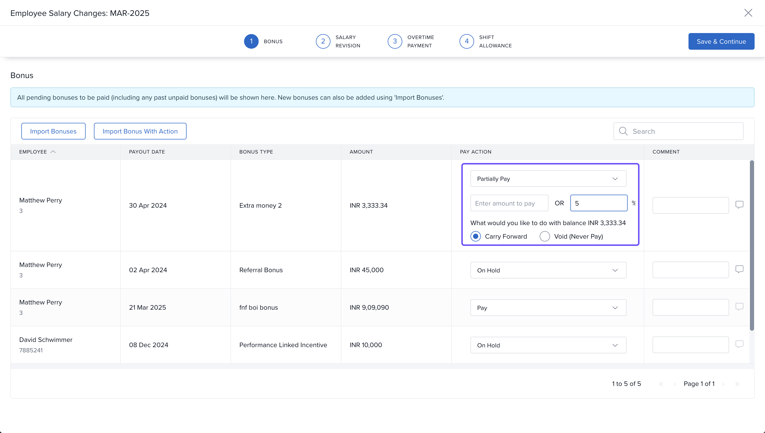This screenshot has height=433, width=765.
Task: Open pay action dropdown for Referral Bonus
Action: (x=548, y=270)
